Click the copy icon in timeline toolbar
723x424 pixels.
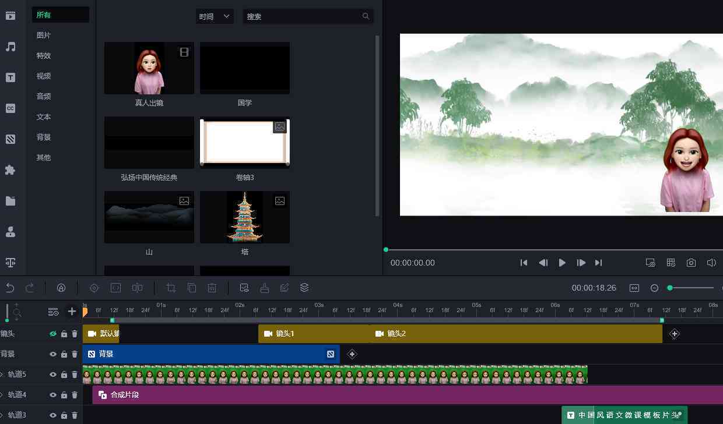point(192,288)
